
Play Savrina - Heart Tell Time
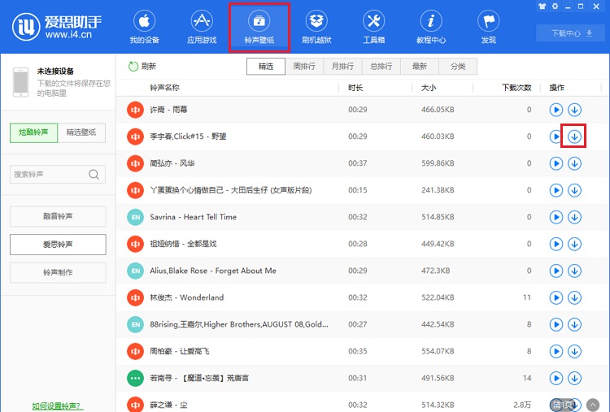coord(556,217)
